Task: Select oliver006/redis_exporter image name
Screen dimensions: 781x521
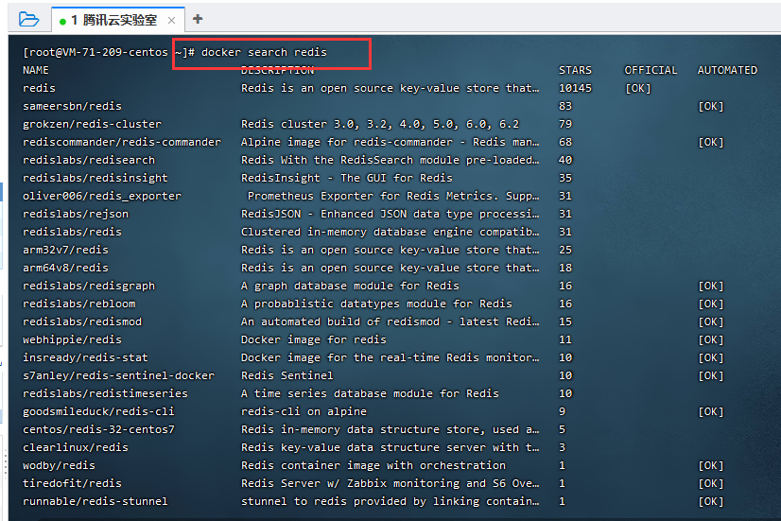Action: pyautogui.click(x=102, y=196)
